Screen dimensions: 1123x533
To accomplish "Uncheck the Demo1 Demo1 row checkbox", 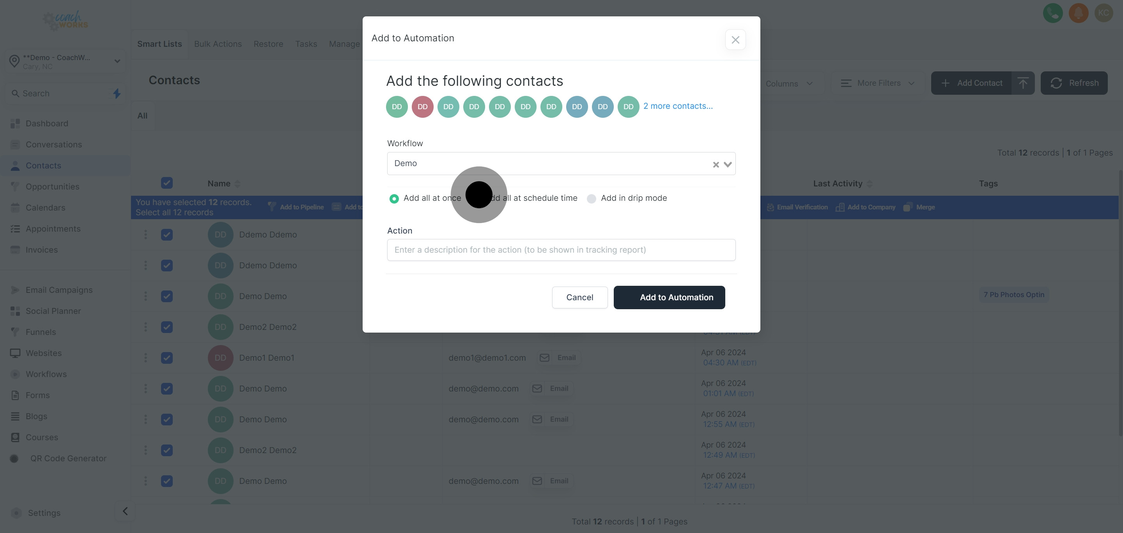I will [167, 358].
